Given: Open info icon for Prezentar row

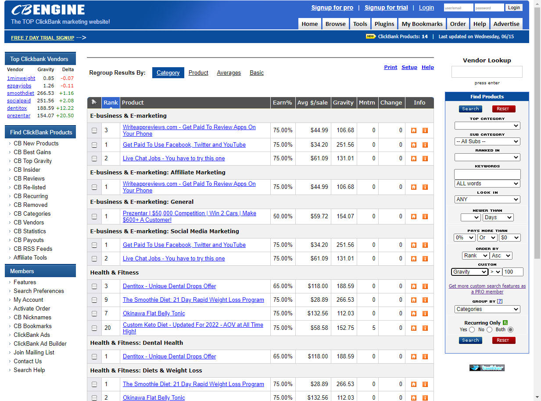Looking at the screenshot, I should tap(425, 217).
